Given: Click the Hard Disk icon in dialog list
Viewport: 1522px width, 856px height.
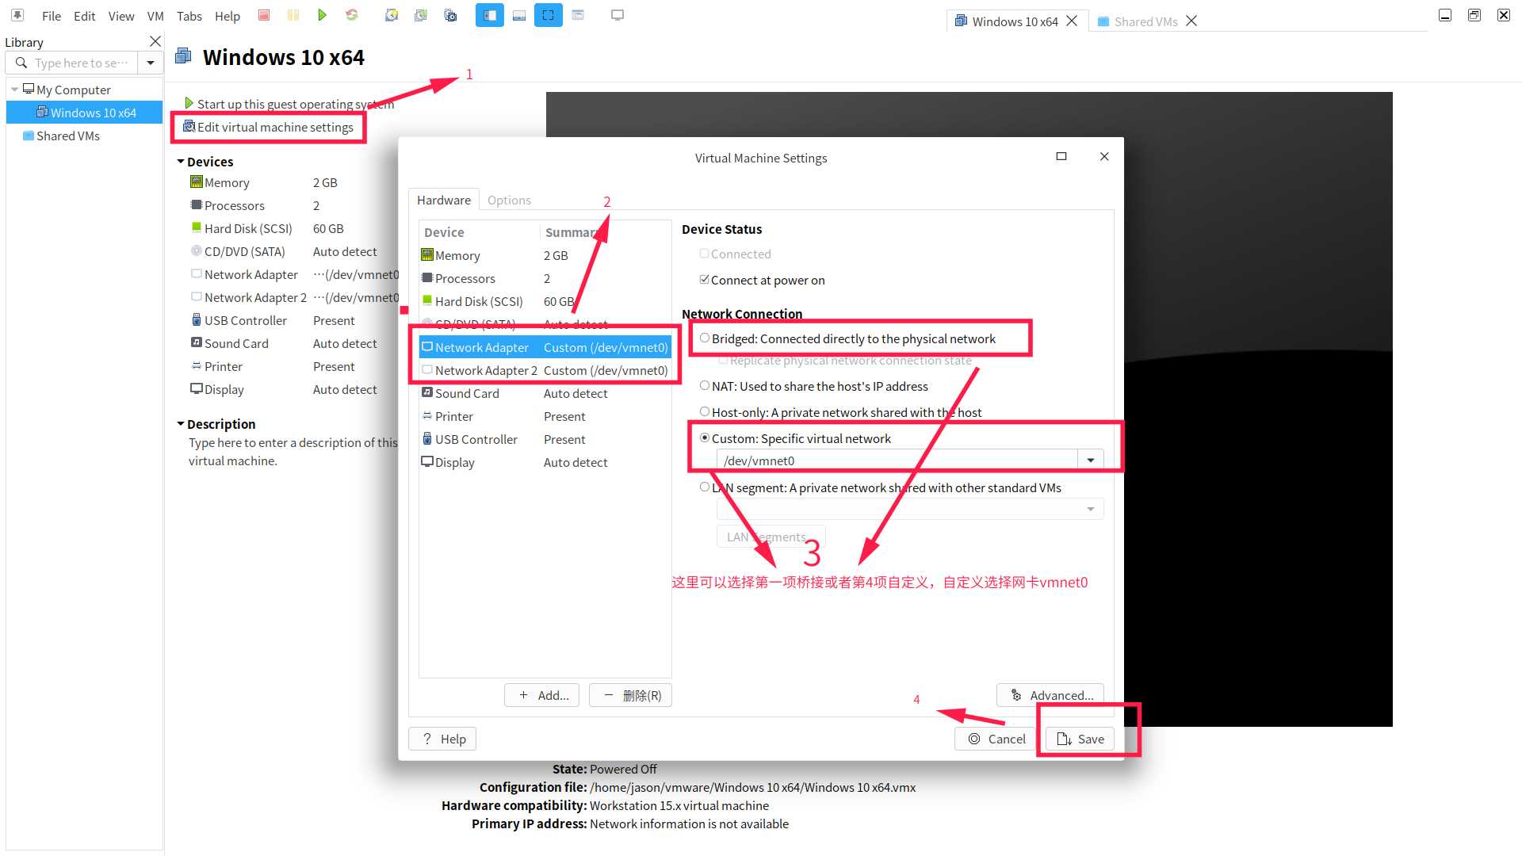Looking at the screenshot, I should (427, 301).
